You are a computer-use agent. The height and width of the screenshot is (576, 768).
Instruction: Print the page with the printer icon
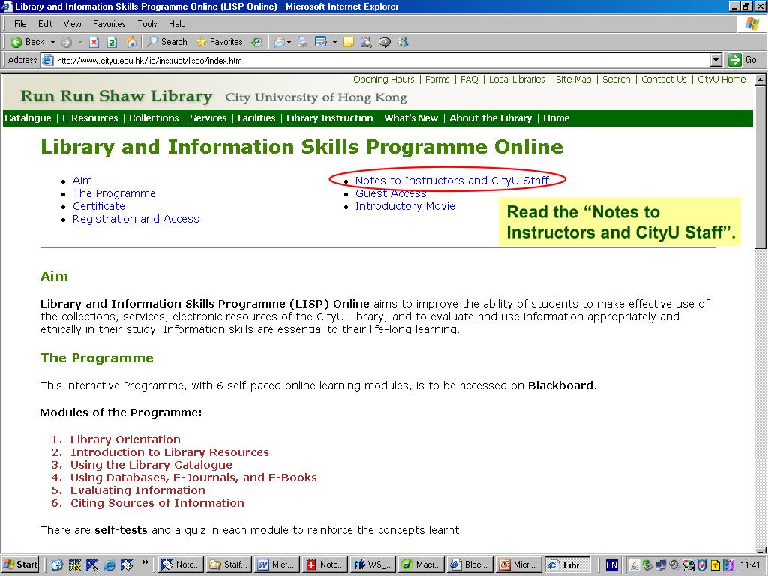pos(303,43)
